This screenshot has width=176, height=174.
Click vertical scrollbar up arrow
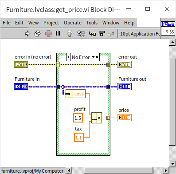(172, 42)
